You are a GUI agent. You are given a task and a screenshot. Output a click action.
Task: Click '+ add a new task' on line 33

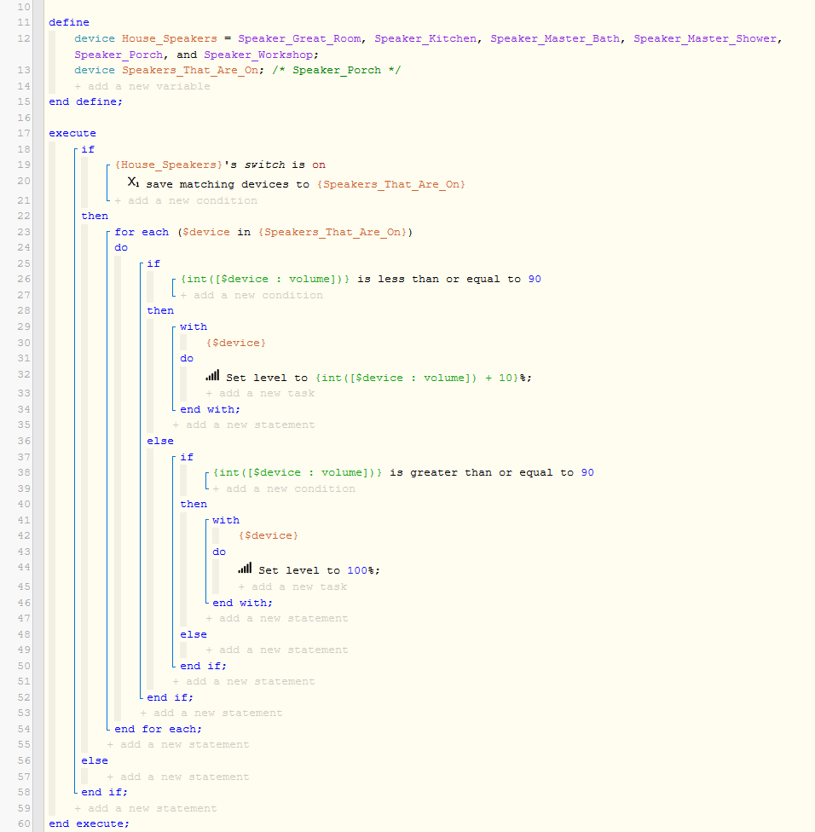(260, 393)
